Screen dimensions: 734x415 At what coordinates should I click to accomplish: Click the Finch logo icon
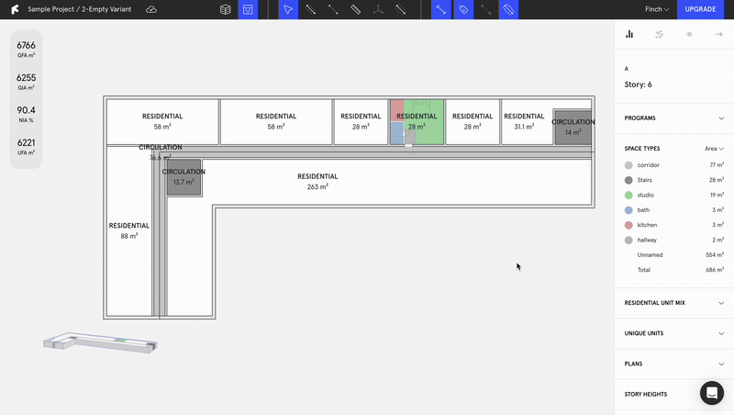10,9
